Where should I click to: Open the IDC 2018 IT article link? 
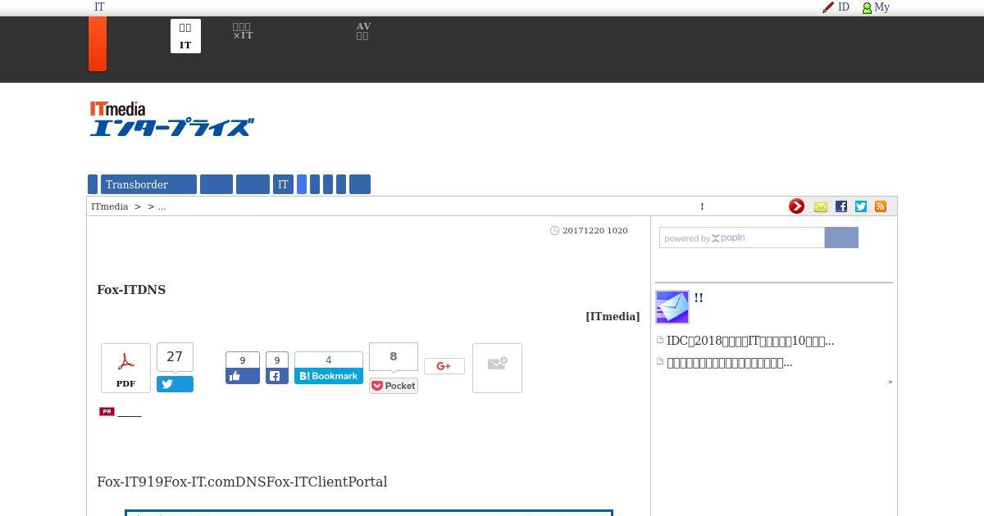(x=750, y=341)
